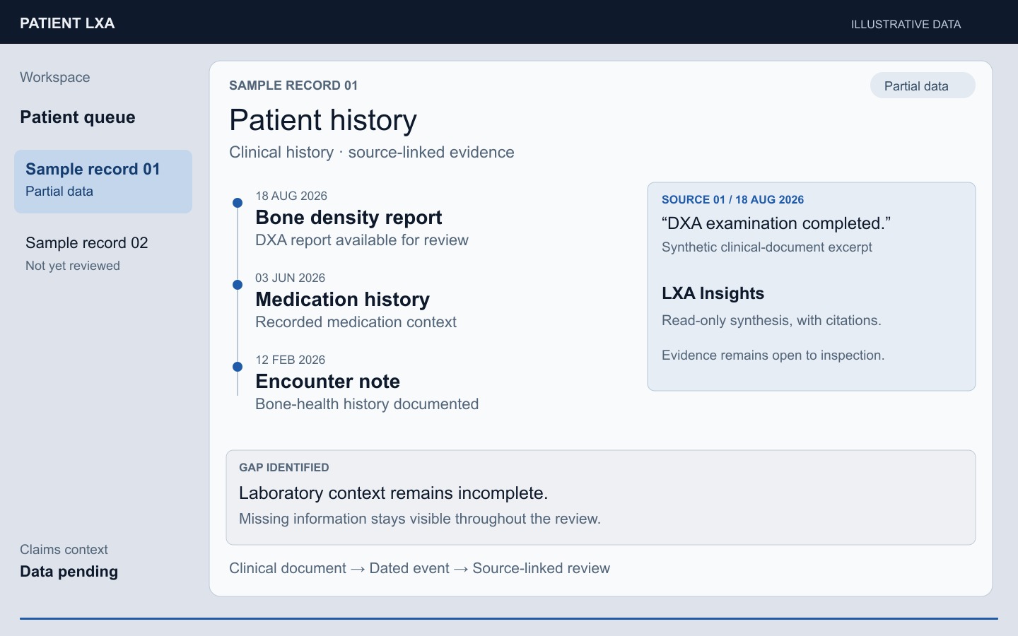Select Laboratory context remains incomplete message
The image size is (1018, 636).
coord(394,493)
